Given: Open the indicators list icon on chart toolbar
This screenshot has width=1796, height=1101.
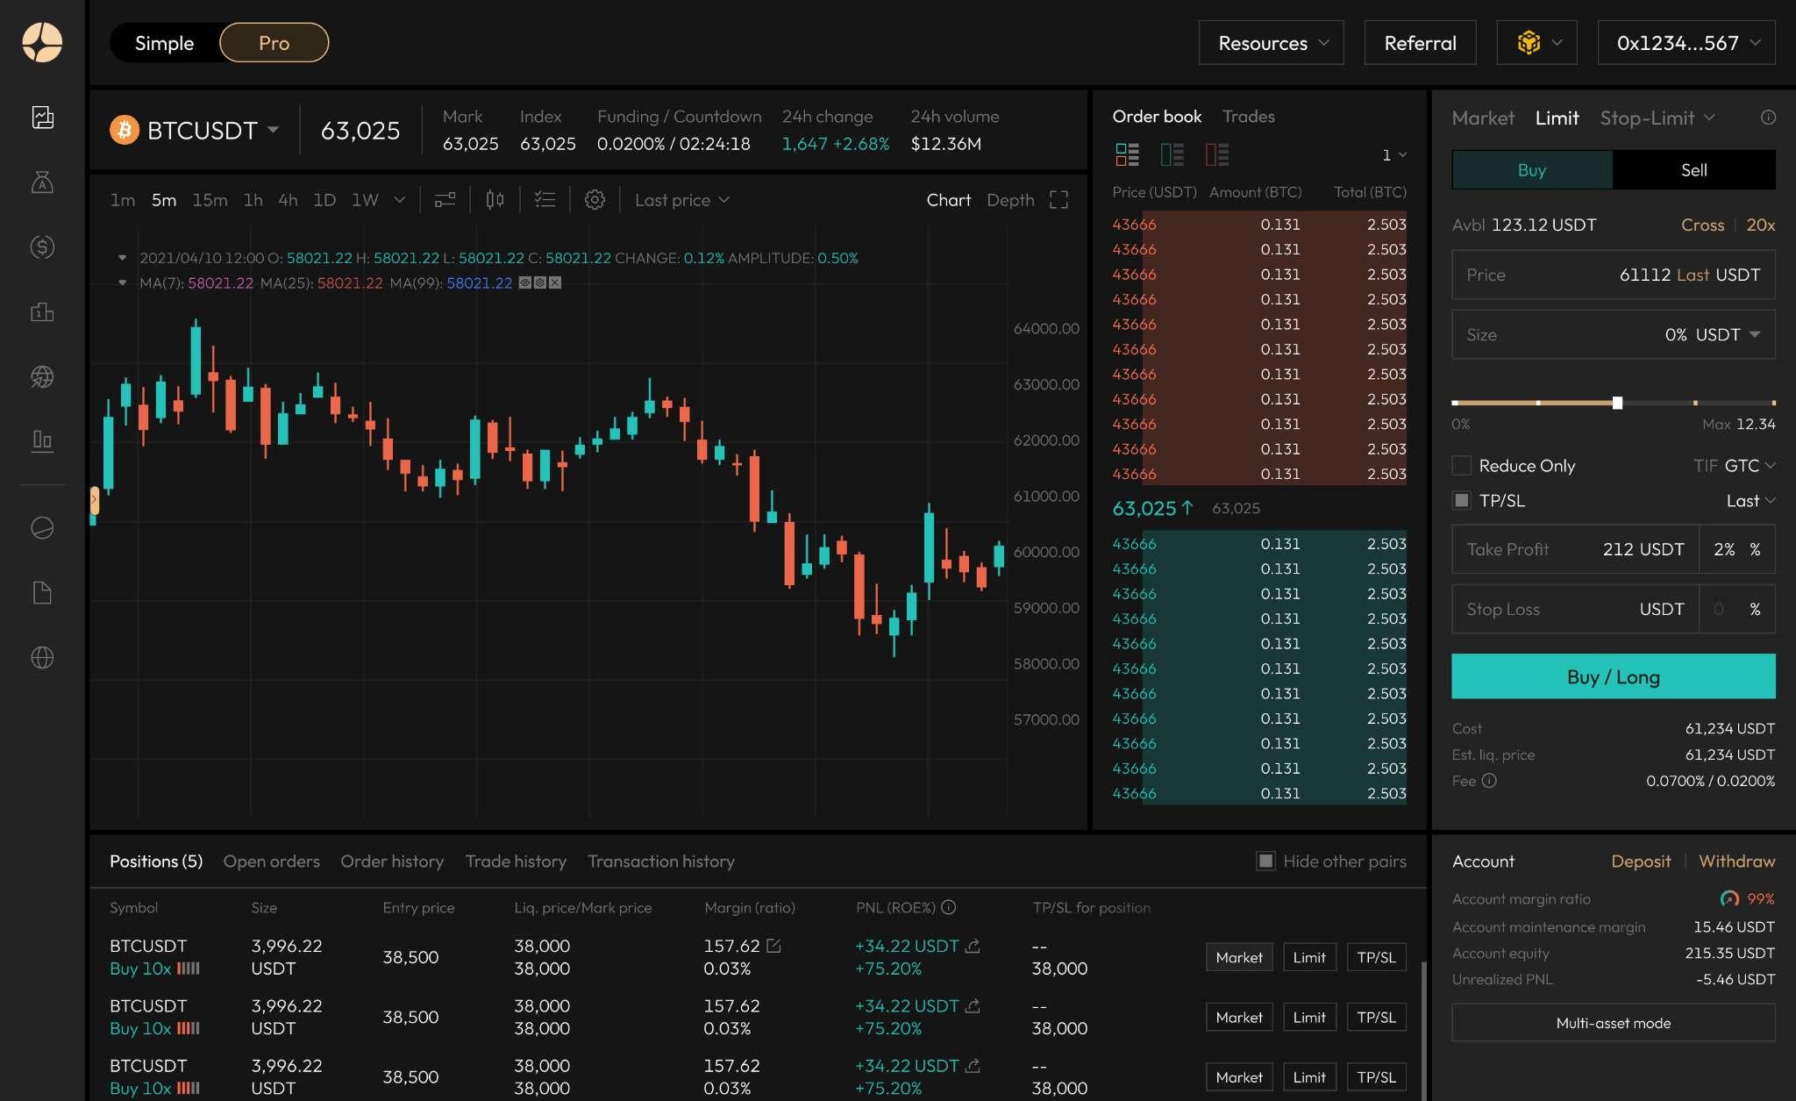Looking at the screenshot, I should click(x=545, y=199).
